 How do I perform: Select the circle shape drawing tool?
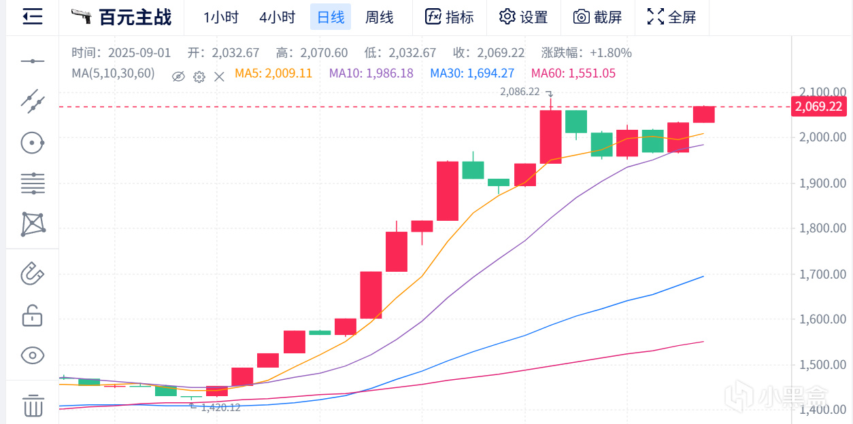32,143
